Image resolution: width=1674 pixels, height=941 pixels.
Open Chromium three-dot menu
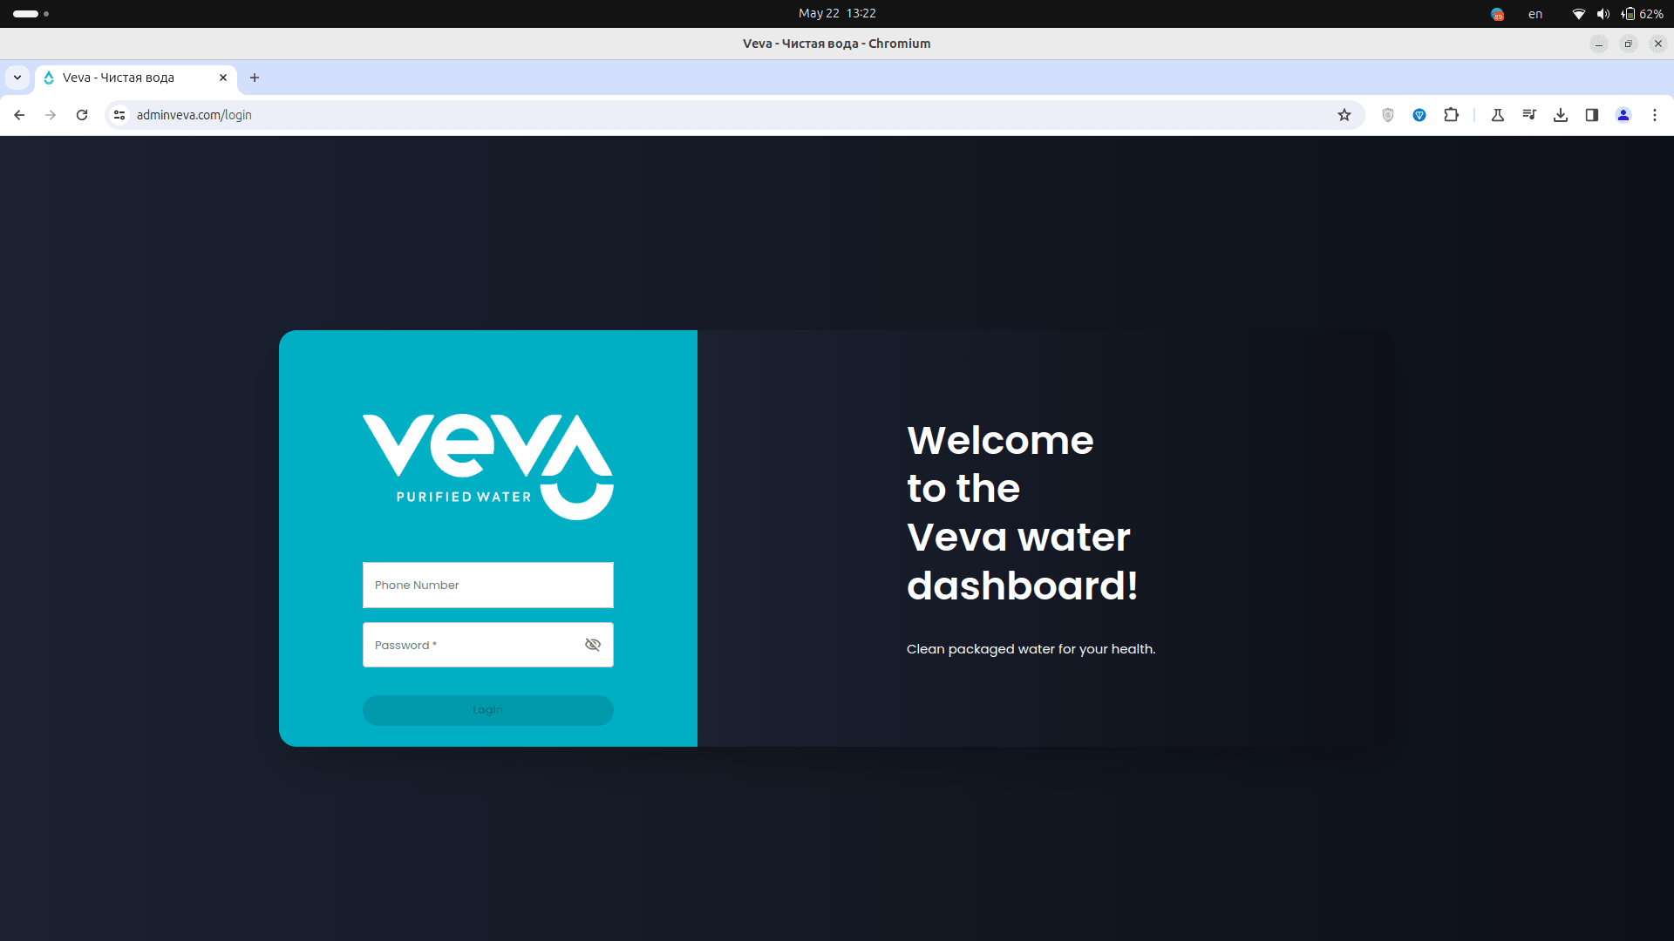click(1655, 115)
